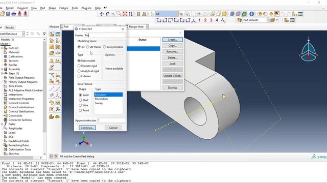Click Dismiss in Part Manager
This screenshot has width=327, height=183.
pyautogui.click(x=173, y=88)
